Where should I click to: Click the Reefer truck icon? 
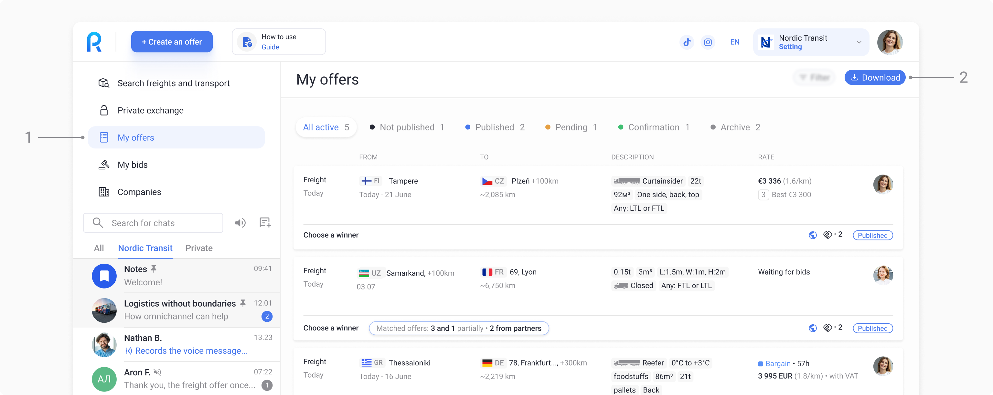[626, 363]
